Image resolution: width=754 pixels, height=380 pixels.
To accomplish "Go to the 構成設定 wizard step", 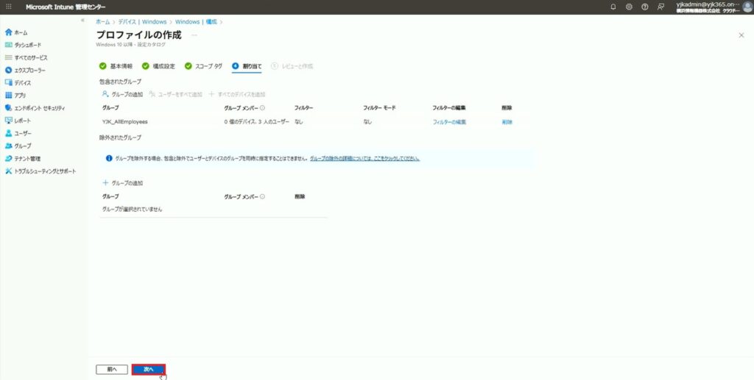I will tap(158, 66).
